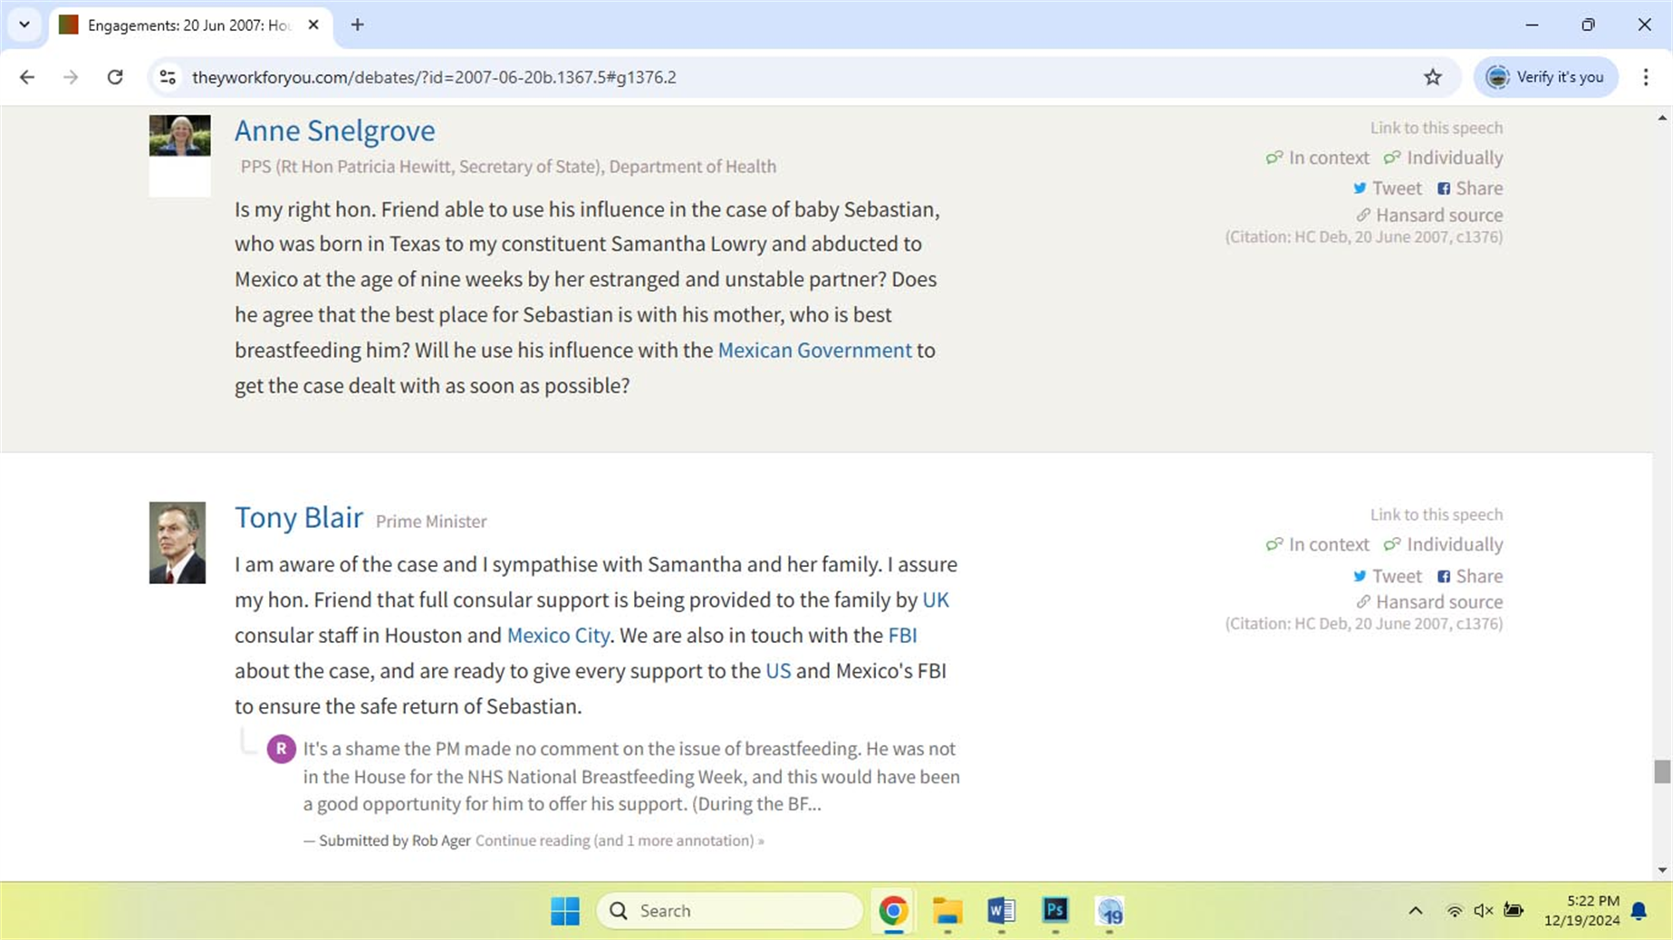Click inside the address bar
Image resolution: width=1673 pixels, height=940 pixels.
[x=634, y=77]
